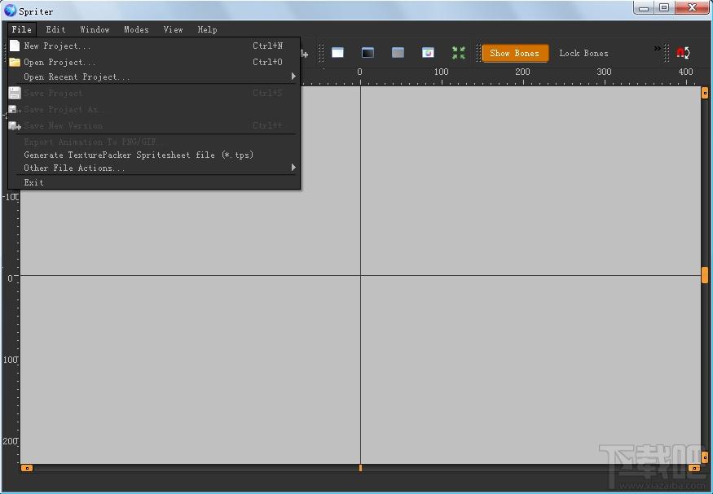Open the Window menu
Screen dimensions: 713x494
[95, 30]
